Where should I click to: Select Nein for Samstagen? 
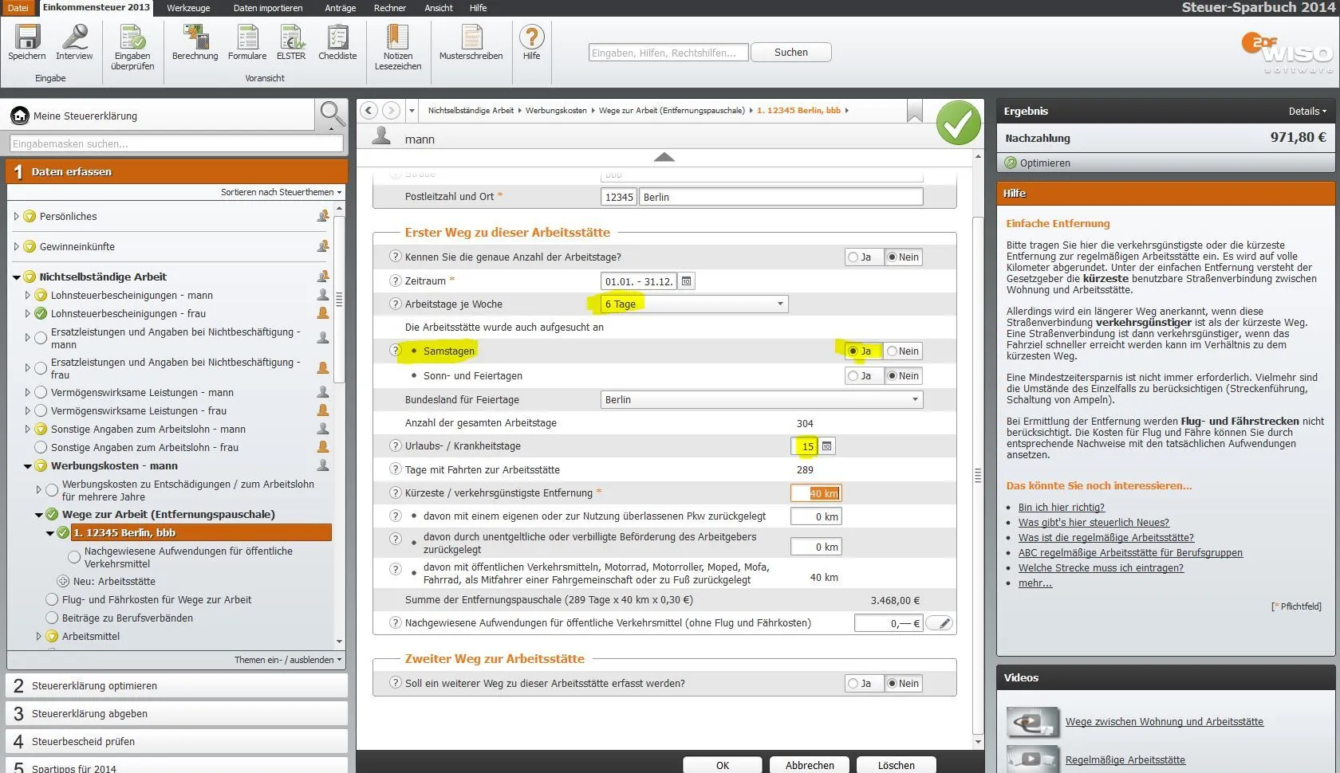pyautogui.click(x=893, y=351)
